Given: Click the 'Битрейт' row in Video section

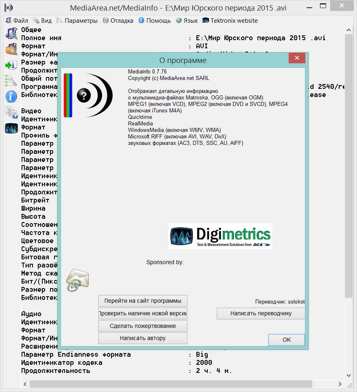Looking at the screenshot, I should click(35, 200).
